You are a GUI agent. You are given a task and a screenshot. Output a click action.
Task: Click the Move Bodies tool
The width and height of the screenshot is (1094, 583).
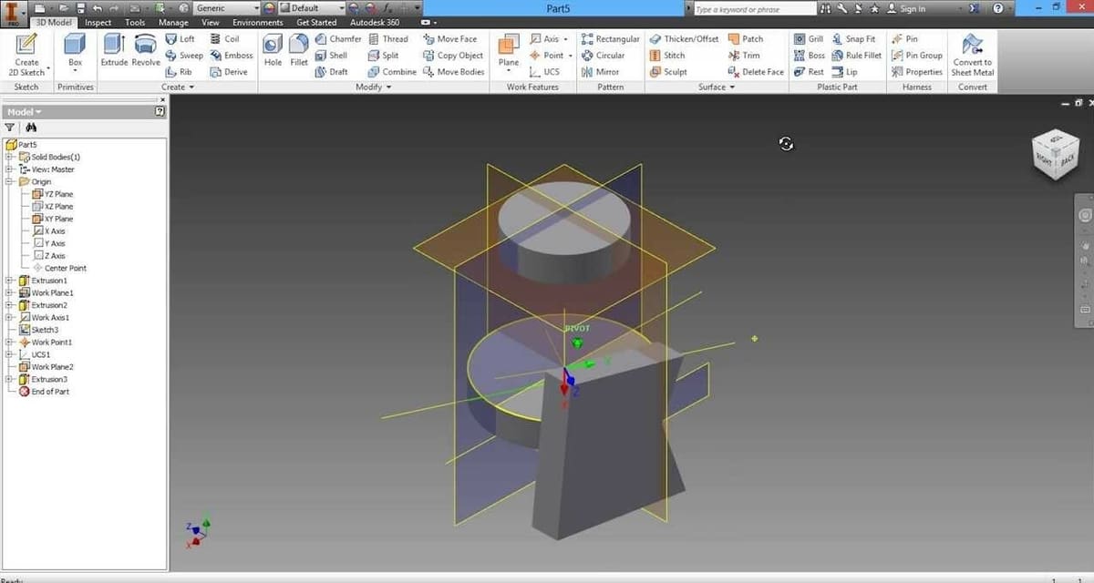[454, 72]
